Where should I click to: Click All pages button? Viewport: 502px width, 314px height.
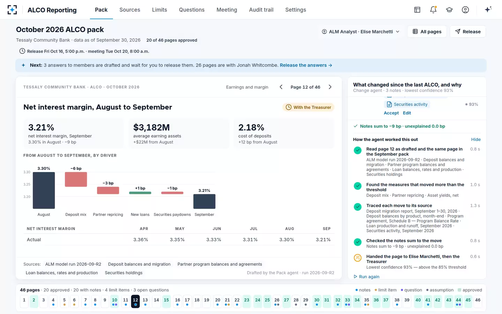point(427,31)
